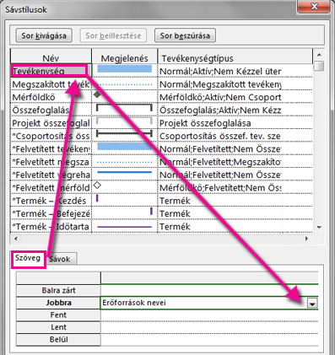Click the Megjelenés column header
Image resolution: width=335 pixels, height=355 pixels.
tap(125, 57)
